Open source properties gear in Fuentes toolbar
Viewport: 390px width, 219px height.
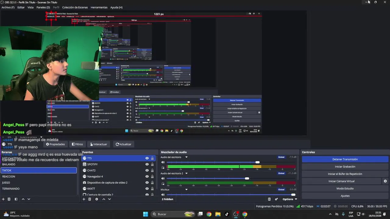[97, 199]
